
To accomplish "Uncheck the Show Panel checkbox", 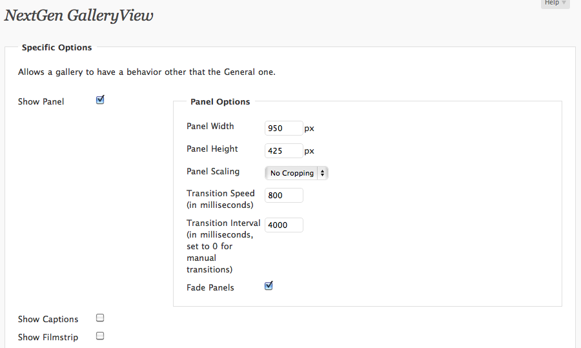I will [100, 100].
